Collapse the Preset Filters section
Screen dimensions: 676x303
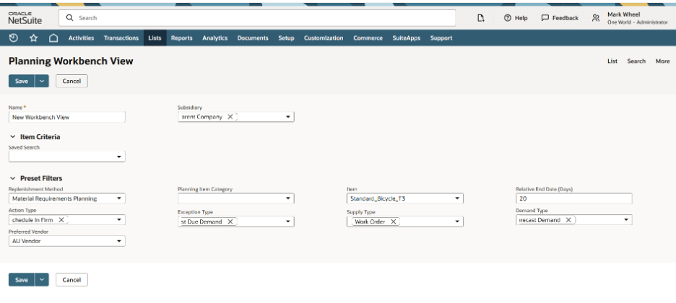pos(12,178)
